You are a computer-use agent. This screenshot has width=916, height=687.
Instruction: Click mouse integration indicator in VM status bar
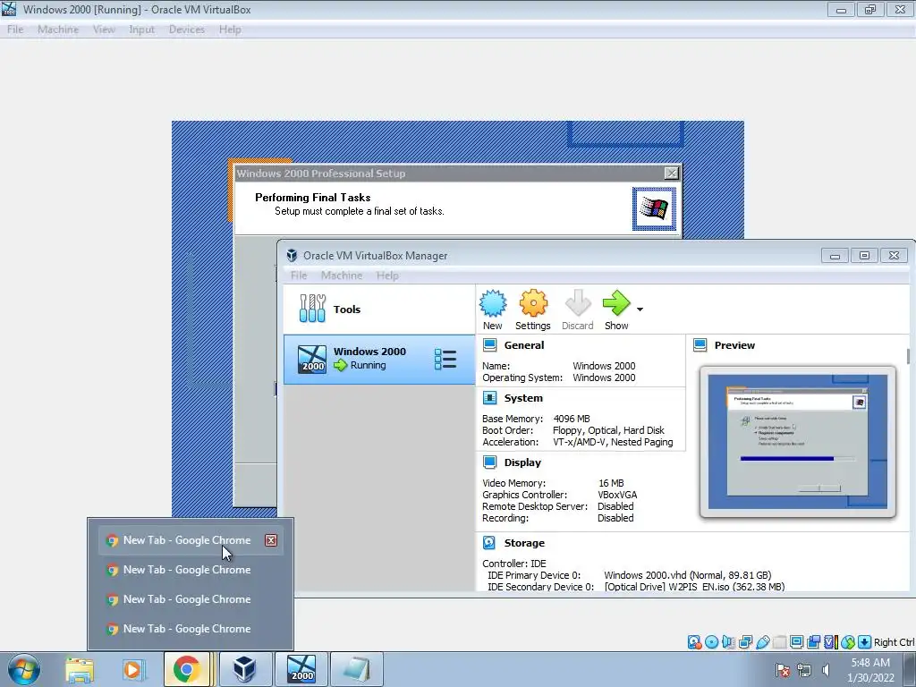848,642
